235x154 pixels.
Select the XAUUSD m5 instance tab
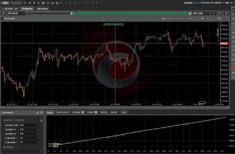coord(10,9)
